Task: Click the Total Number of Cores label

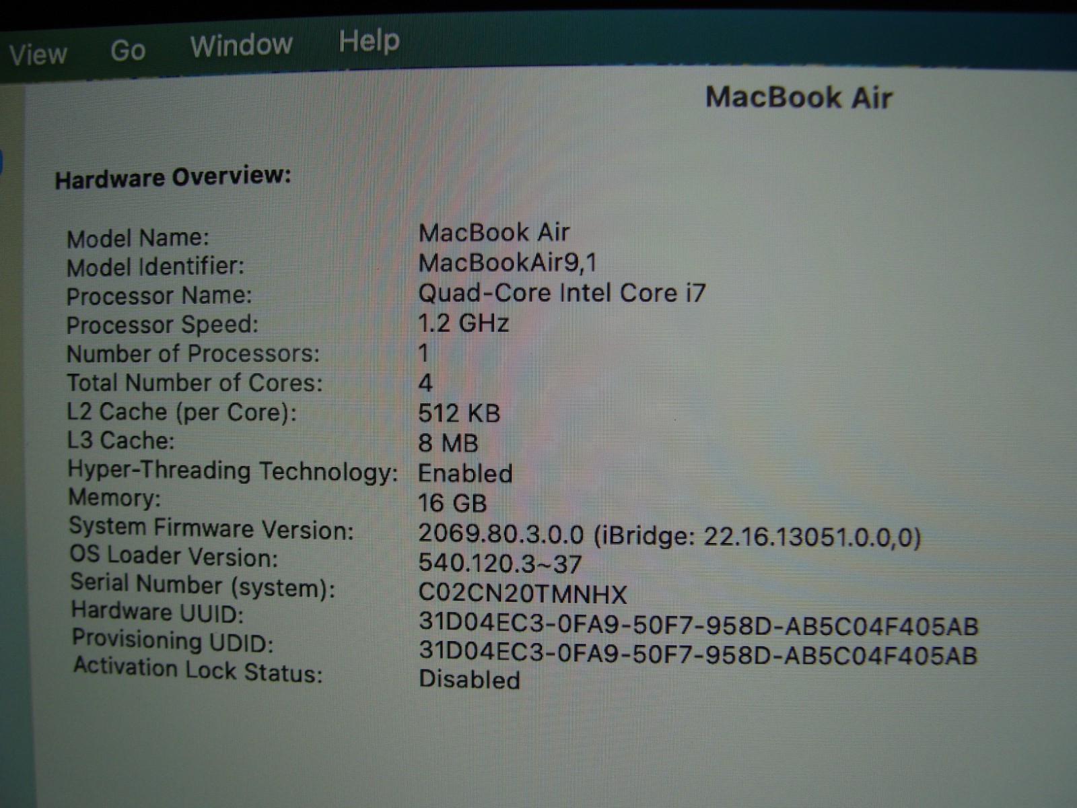Action: pos(195,382)
